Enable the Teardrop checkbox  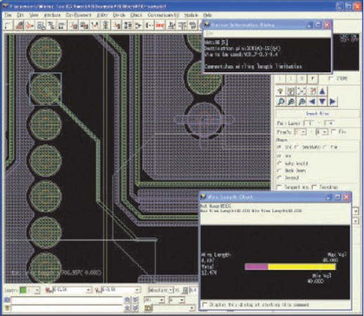(x=315, y=187)
